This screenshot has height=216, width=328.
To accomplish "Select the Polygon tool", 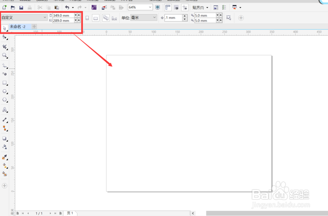I will pyautogui.click(x=4, y=100).
